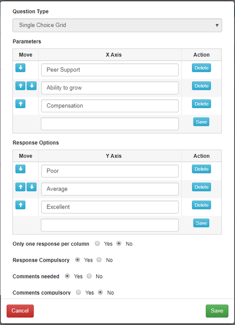Move Average option down
This screenshot has width=235, height=325.
pos(32,187)
